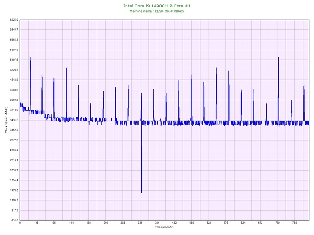Click the 1755.4 y-axis value
The width and height of the screenshot is (314, 235).
pos(14,180)
